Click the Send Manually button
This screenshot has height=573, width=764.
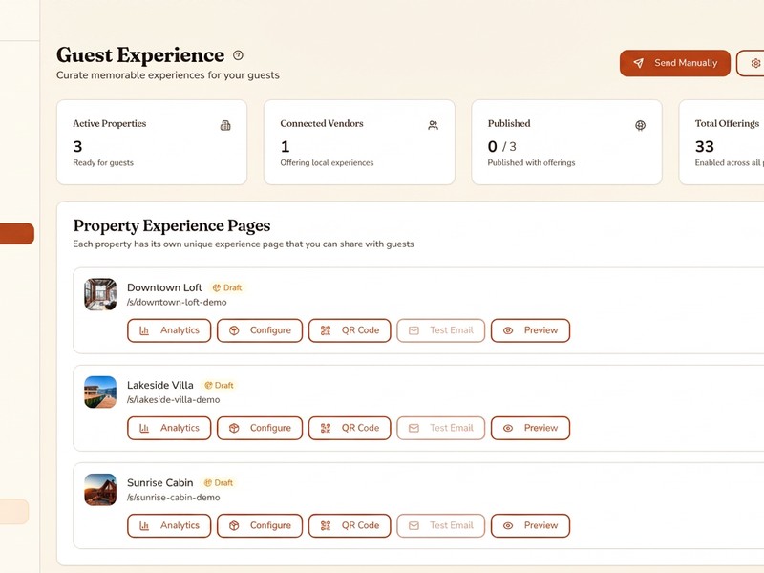pos(675,62)
